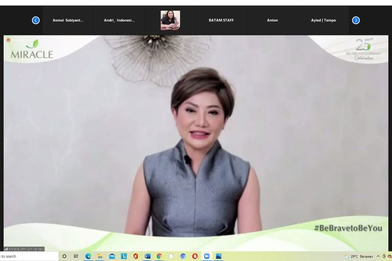Screen dimensions: 392x261
Task: Open Zoom from the taskbar
Action: tap(206, 256)
